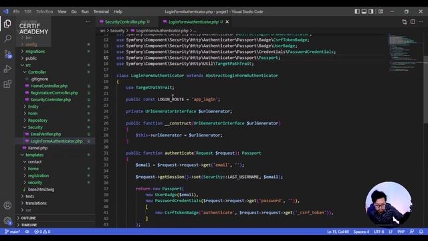Expand the migrations folder

click(x=35, y=52)
